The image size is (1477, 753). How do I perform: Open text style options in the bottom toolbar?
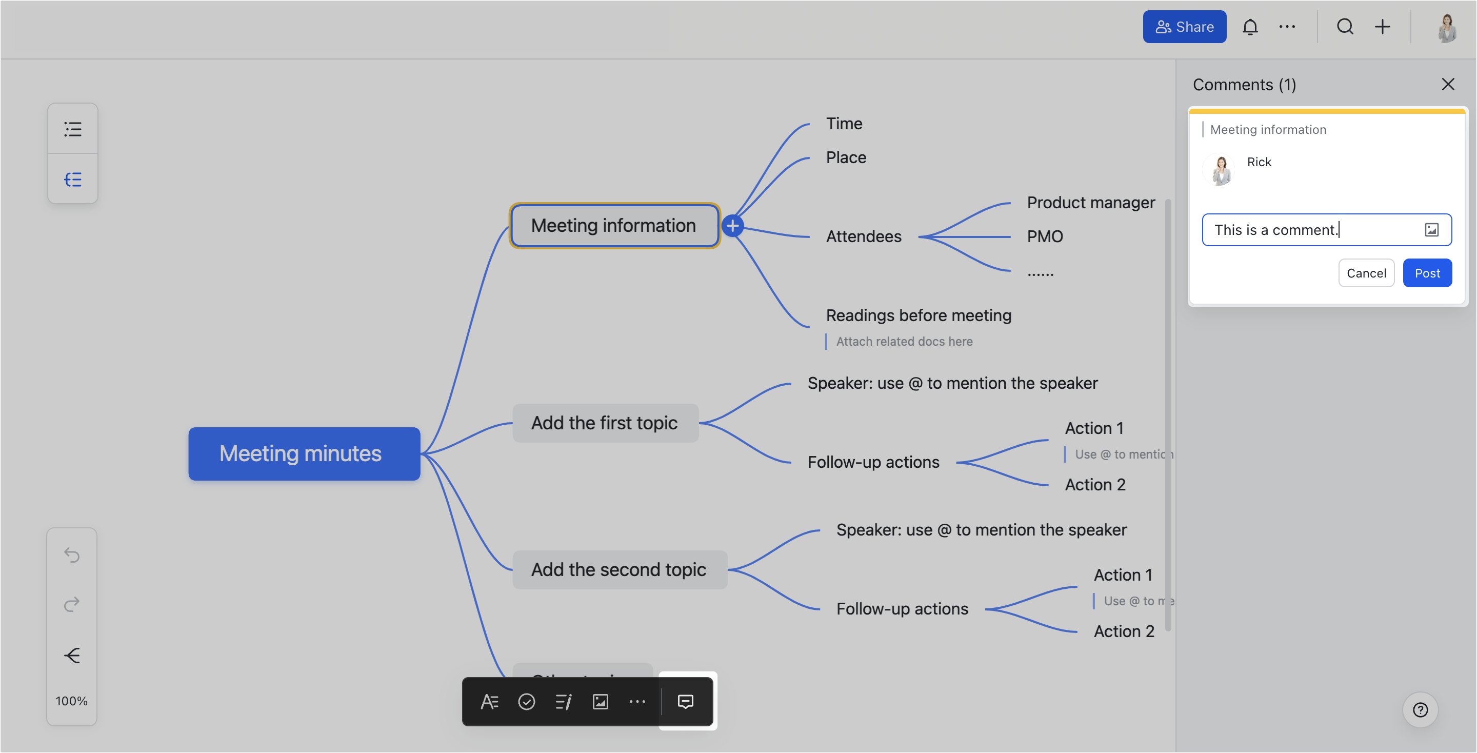(489, 701)
